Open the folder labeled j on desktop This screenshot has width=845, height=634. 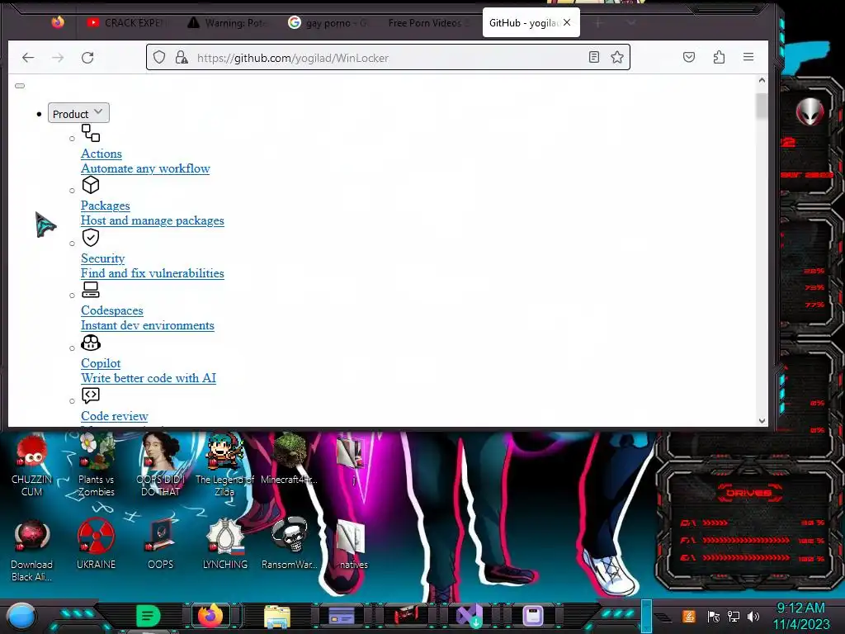pos(352,460)
